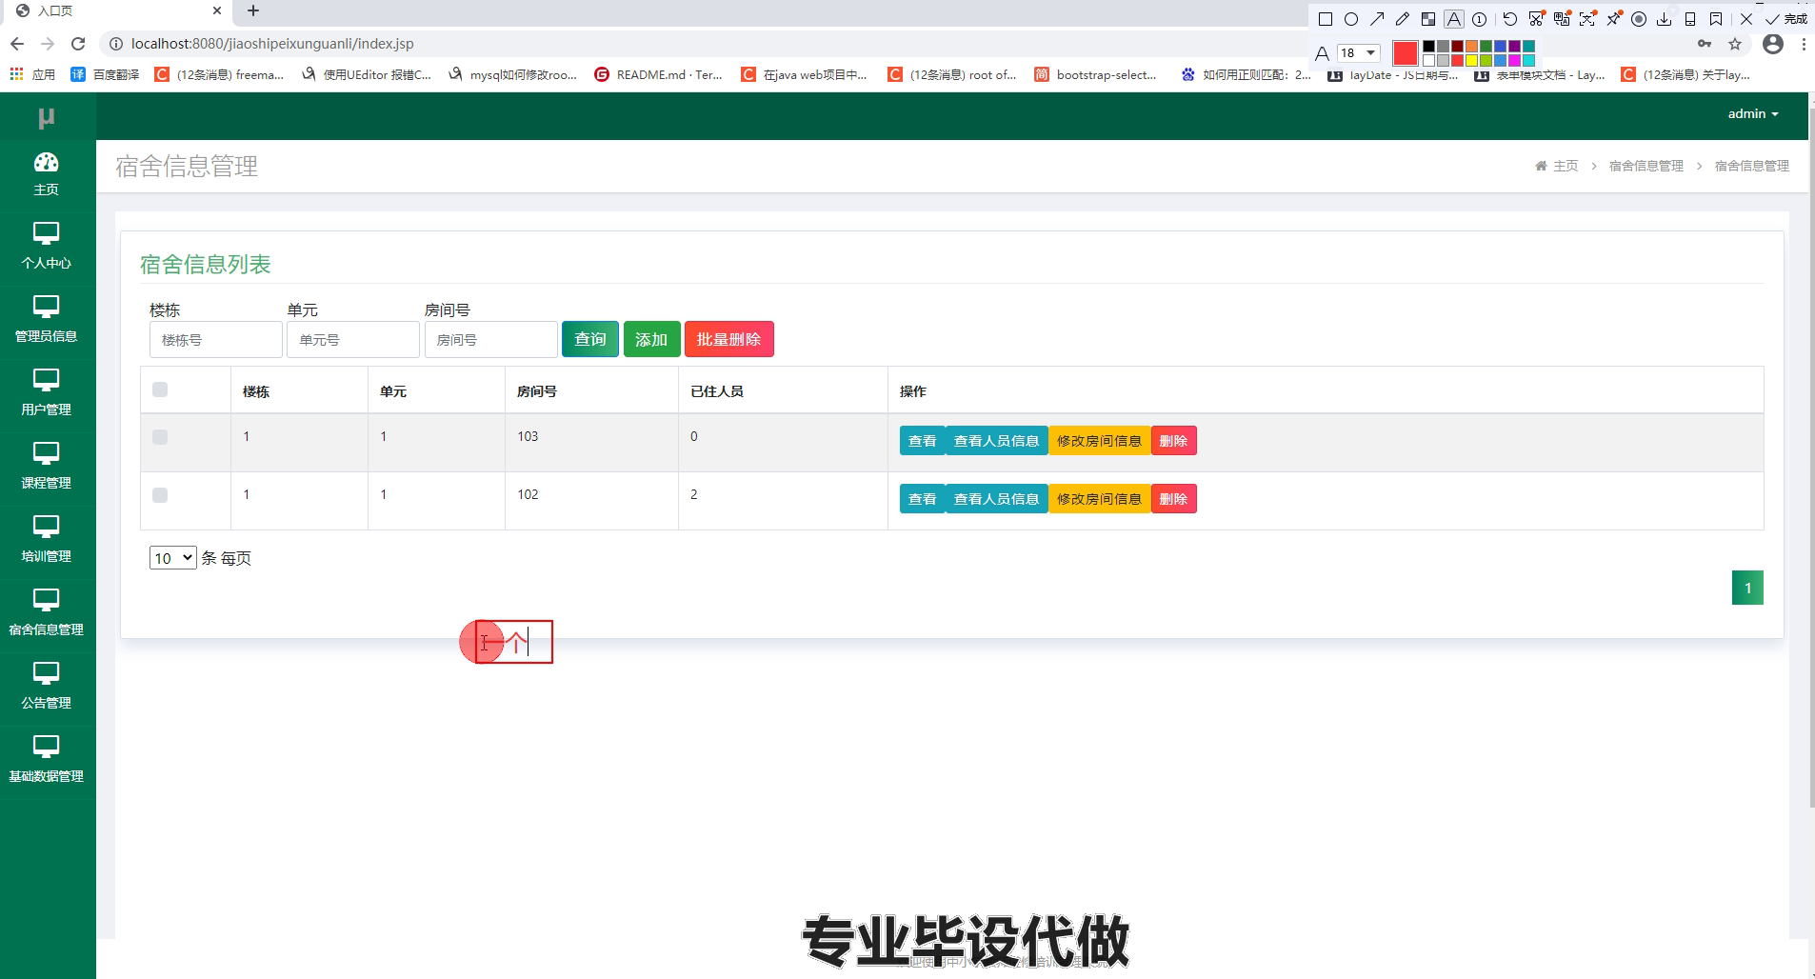
Task: Open bootstrap-select bookmark
Action: click(1095, 74)
